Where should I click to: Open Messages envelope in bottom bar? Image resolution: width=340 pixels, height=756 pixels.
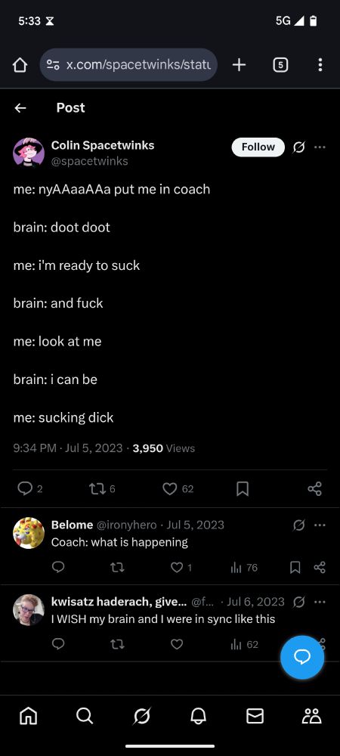(x=255, y=717)
